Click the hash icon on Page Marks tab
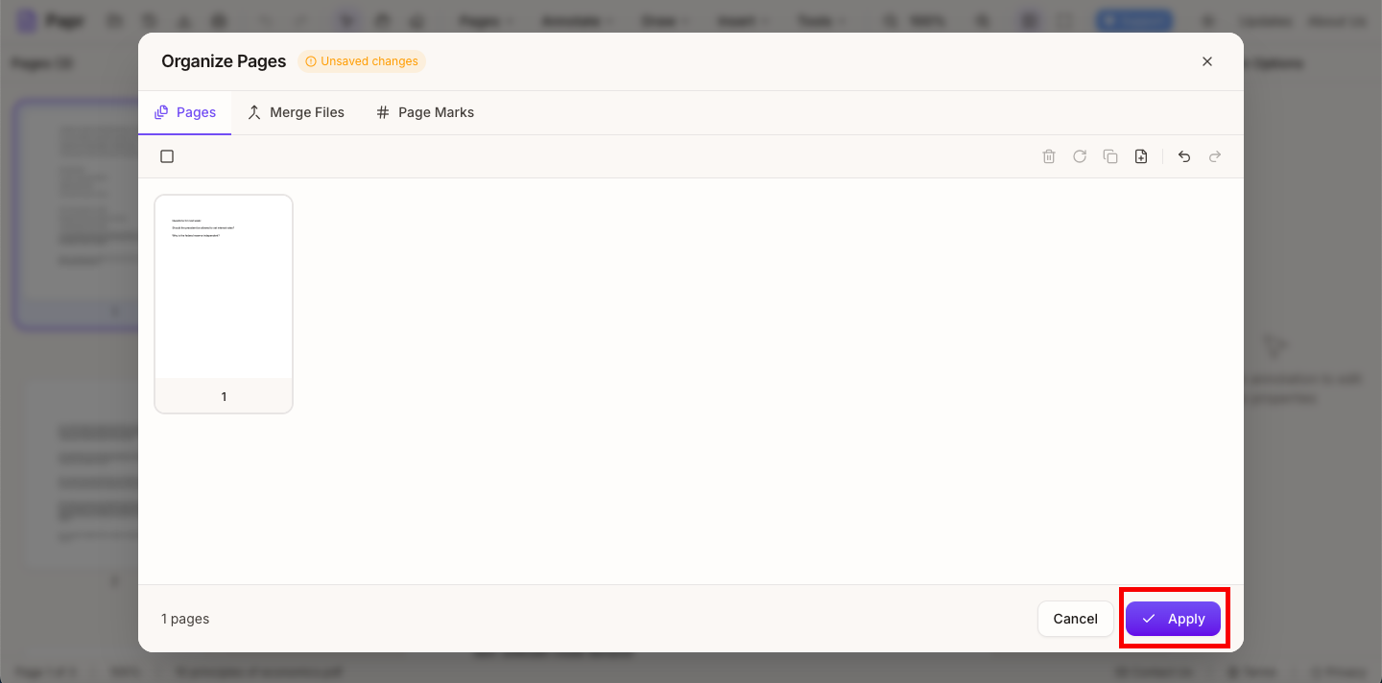This screenshot has height=683, width=1382. coord(383,112)
